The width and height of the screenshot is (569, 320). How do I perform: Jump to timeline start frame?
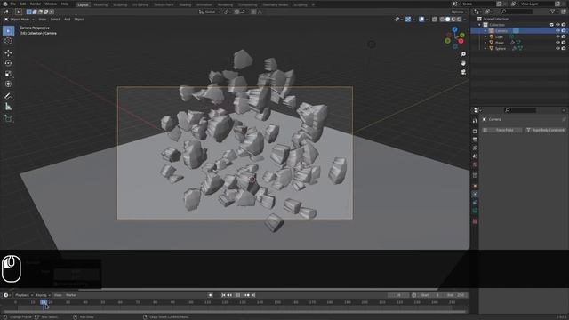[223, 295]
